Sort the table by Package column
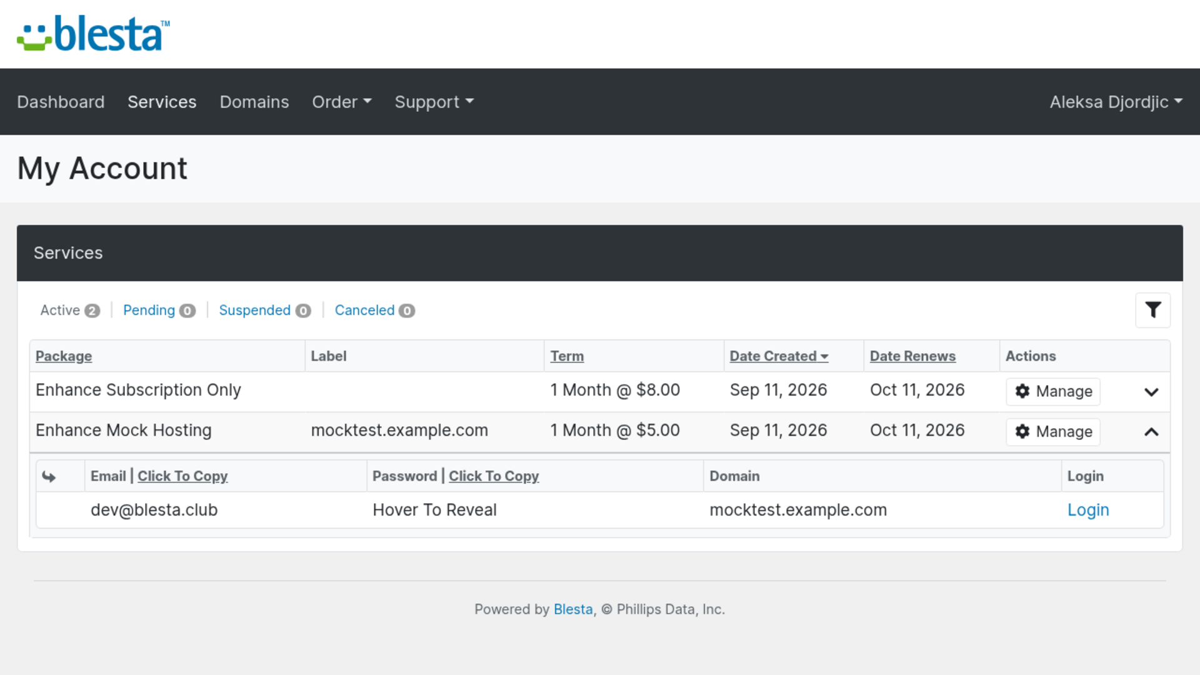 (64, 356)
